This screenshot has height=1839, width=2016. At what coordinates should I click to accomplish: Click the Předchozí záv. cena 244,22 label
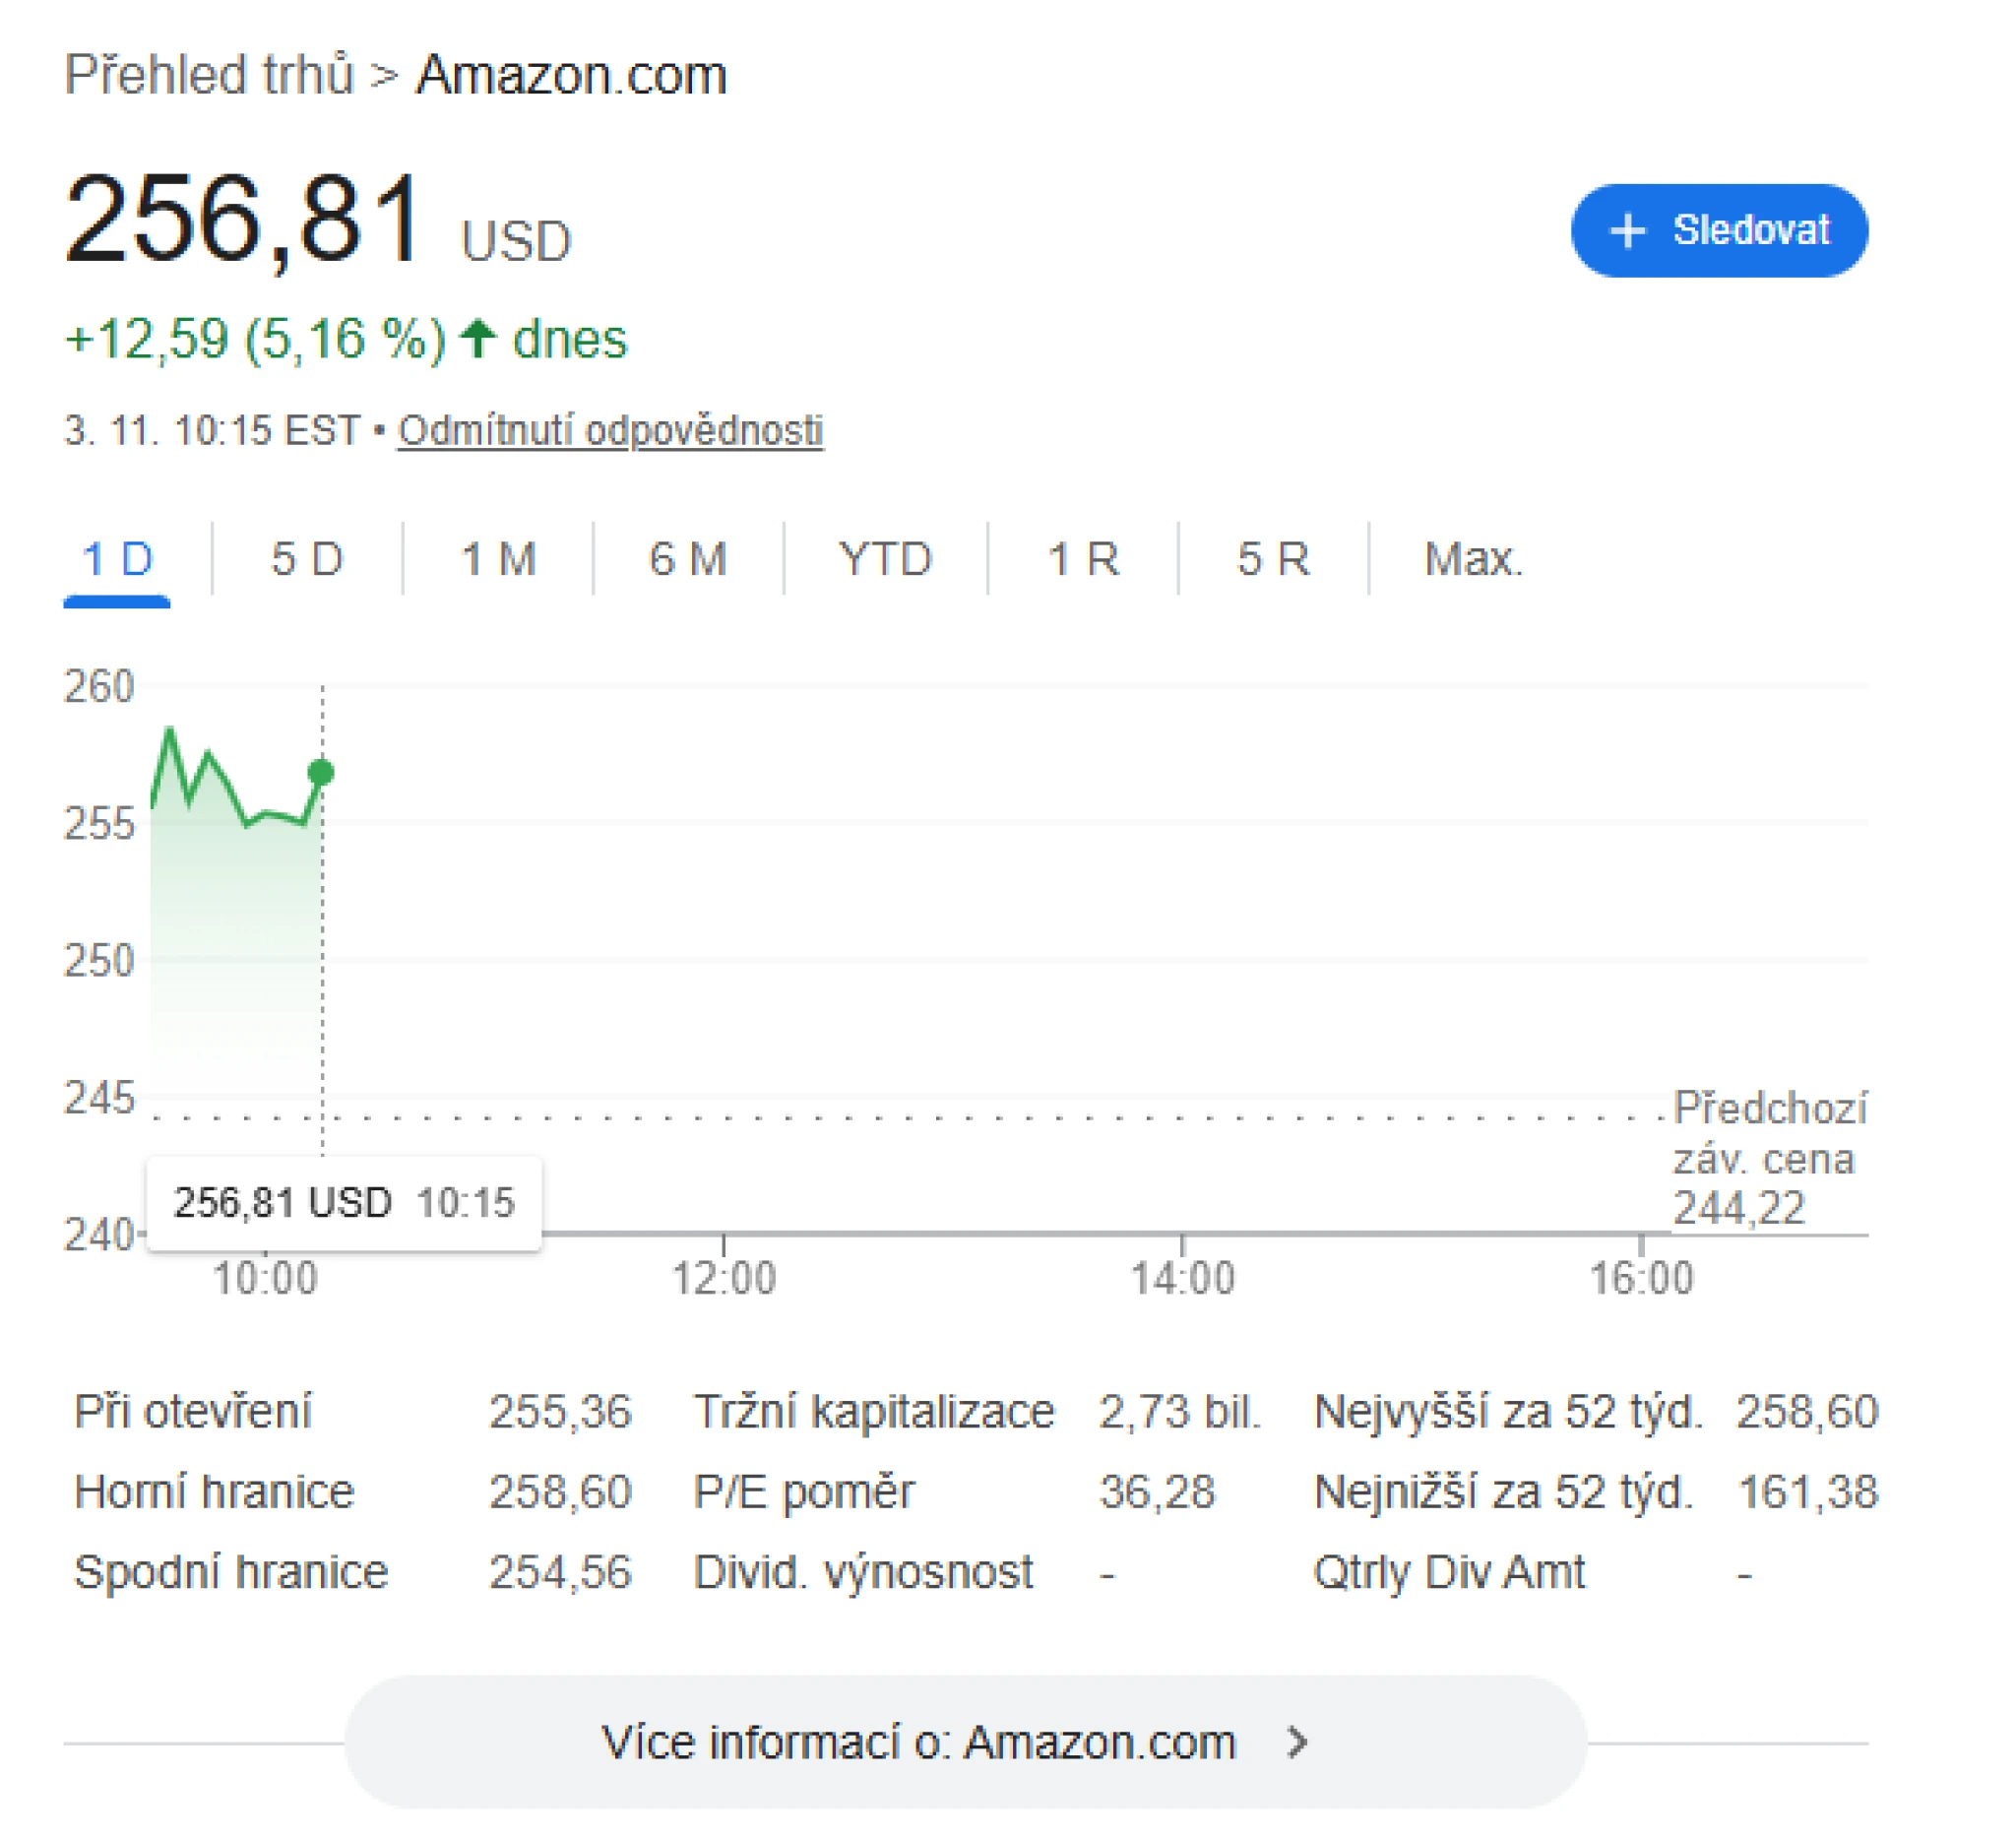click(1767, 1157)
